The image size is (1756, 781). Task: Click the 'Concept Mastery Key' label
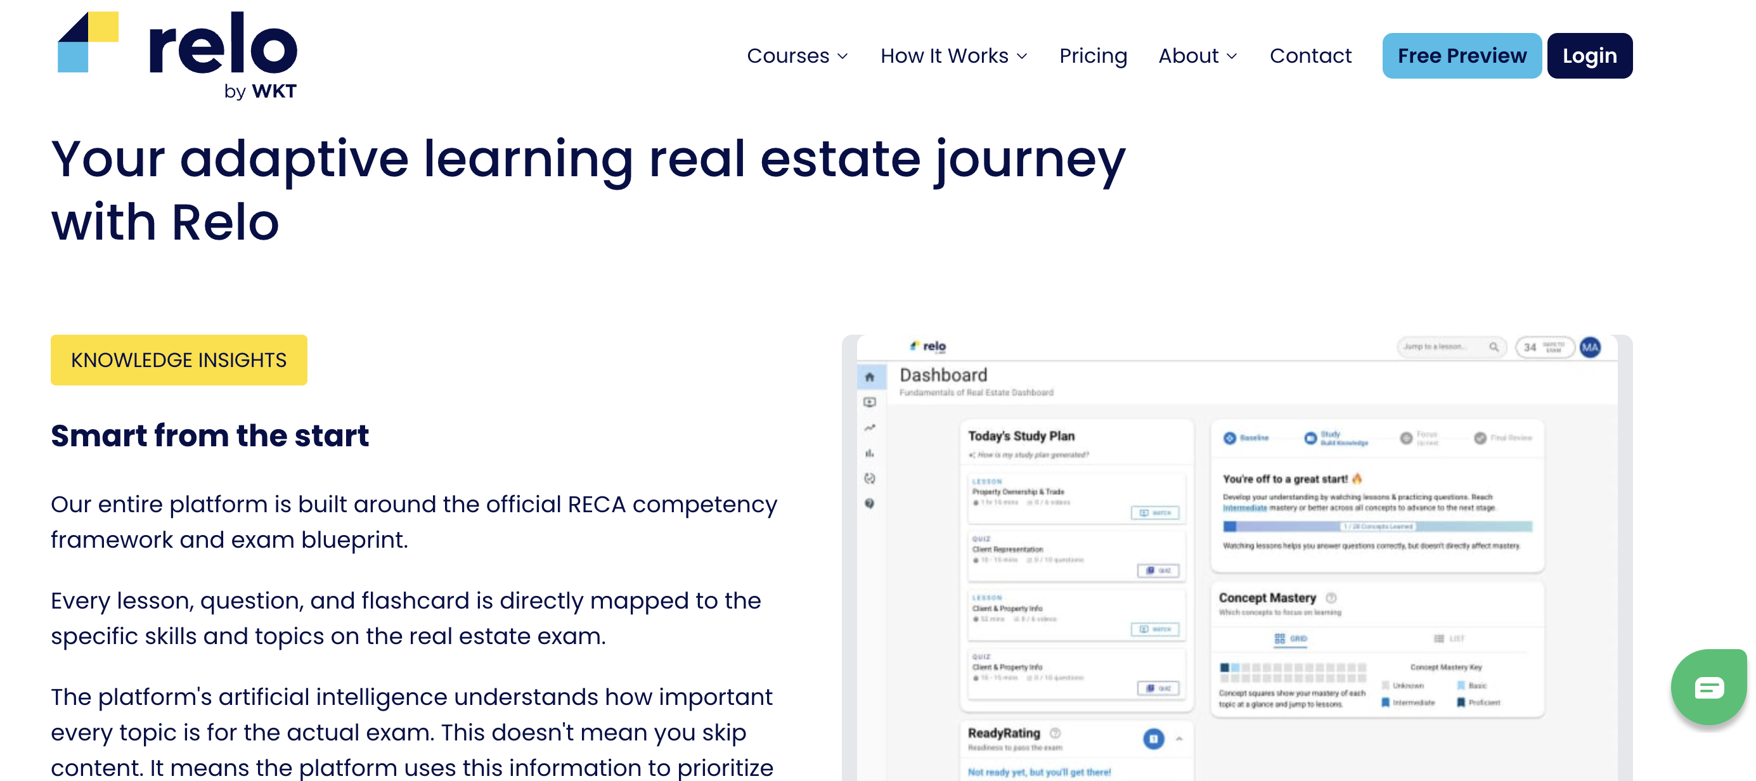pos(1445,667)
